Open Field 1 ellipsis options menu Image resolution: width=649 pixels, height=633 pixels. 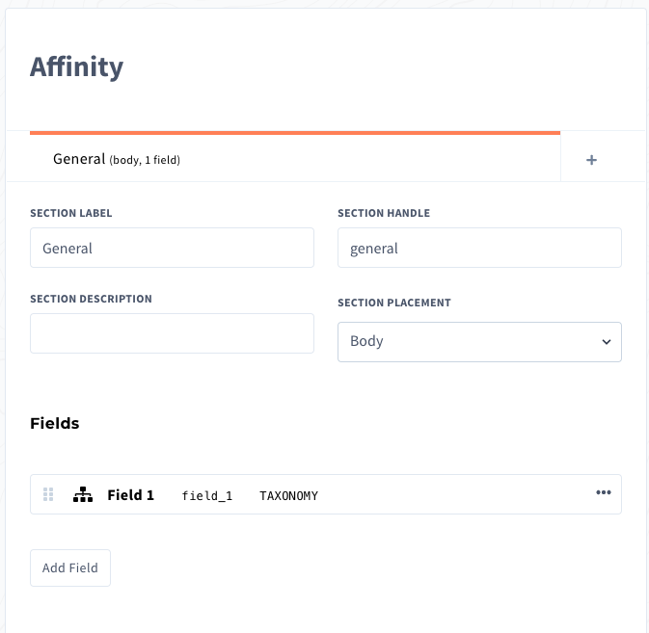(604, 492)
